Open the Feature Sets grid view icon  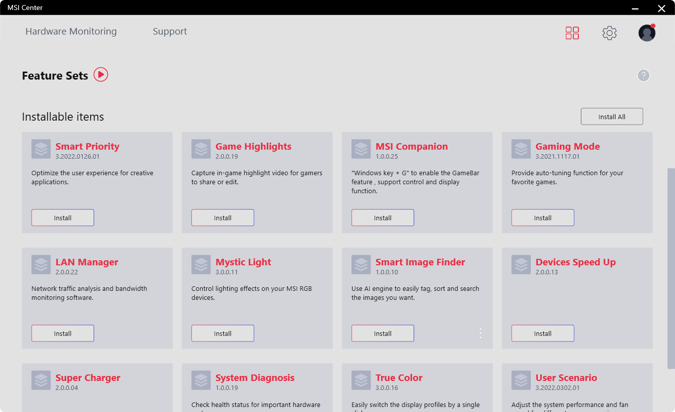pos(572,33)
